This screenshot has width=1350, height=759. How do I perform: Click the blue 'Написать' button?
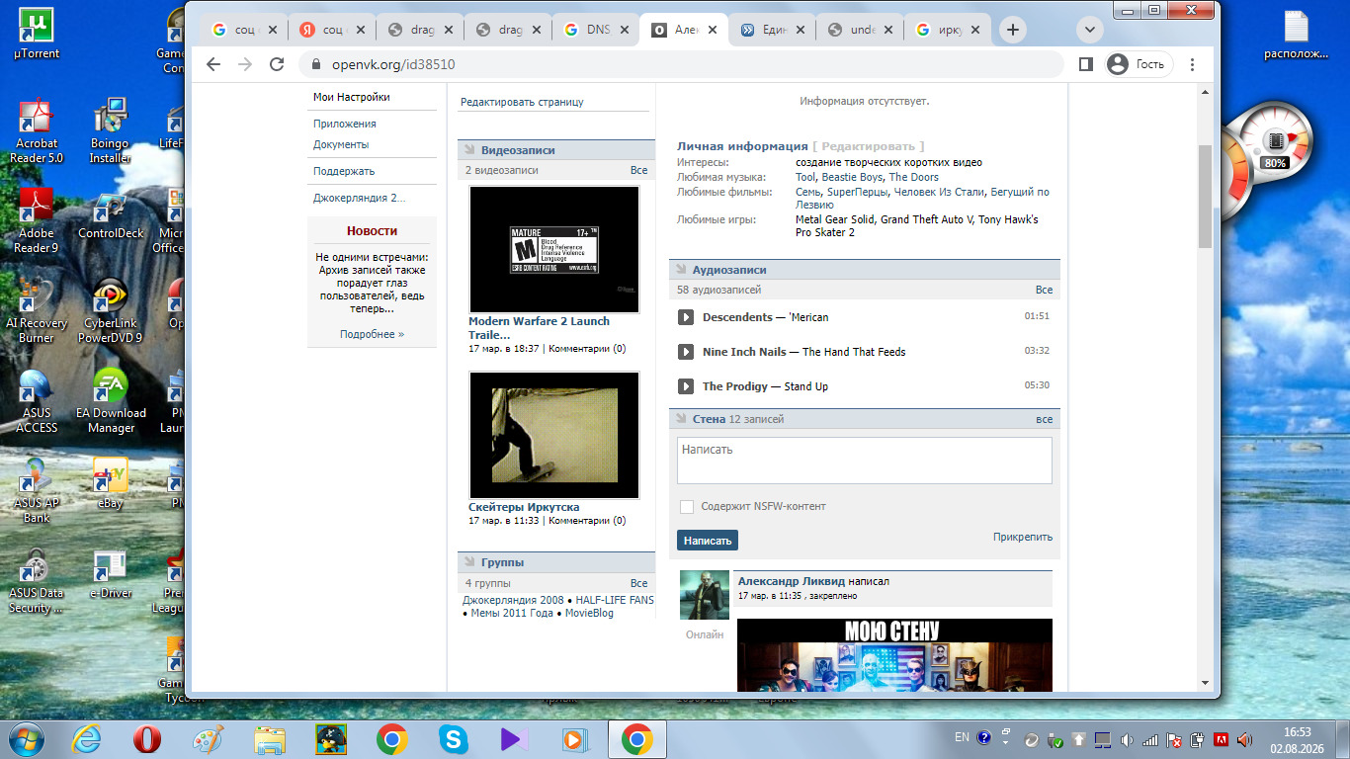pyautogui.click(x=708, y=541)
